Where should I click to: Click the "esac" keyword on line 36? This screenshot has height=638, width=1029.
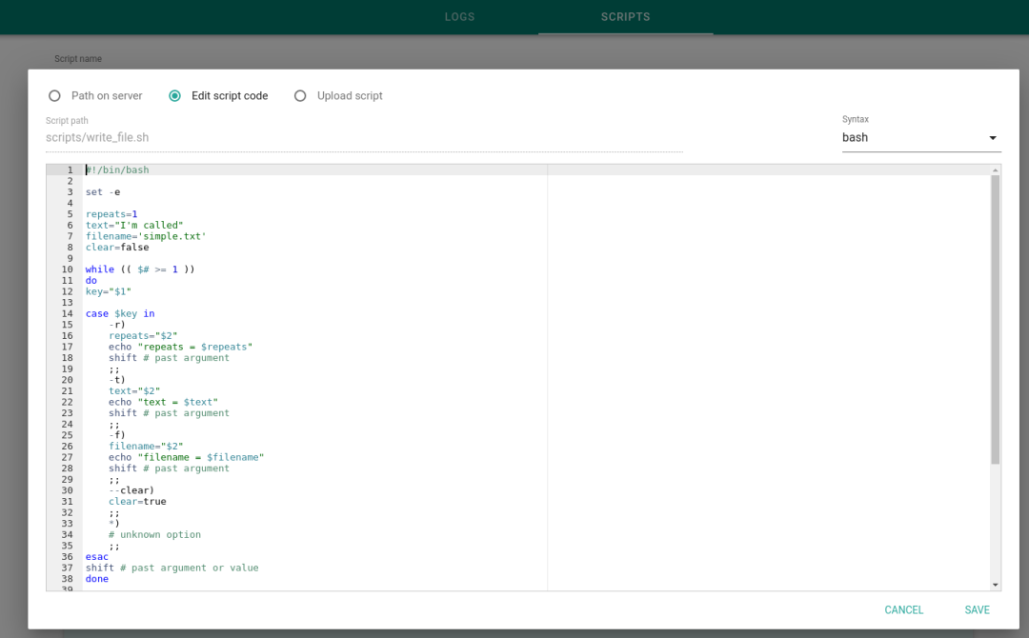[97, 557]
